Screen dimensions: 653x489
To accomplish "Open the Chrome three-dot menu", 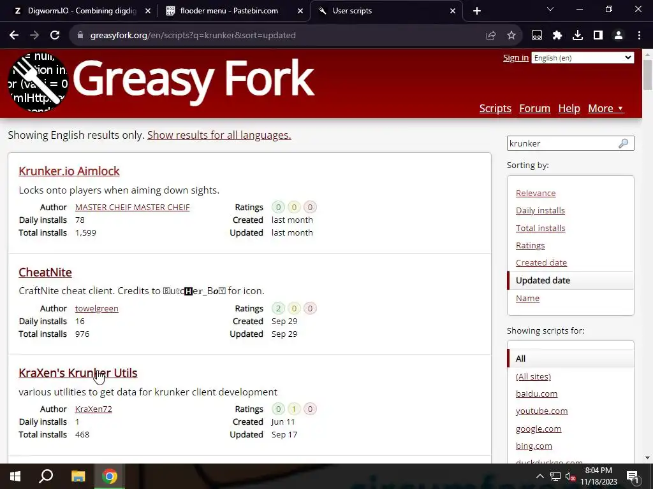I will coord(639,36).
